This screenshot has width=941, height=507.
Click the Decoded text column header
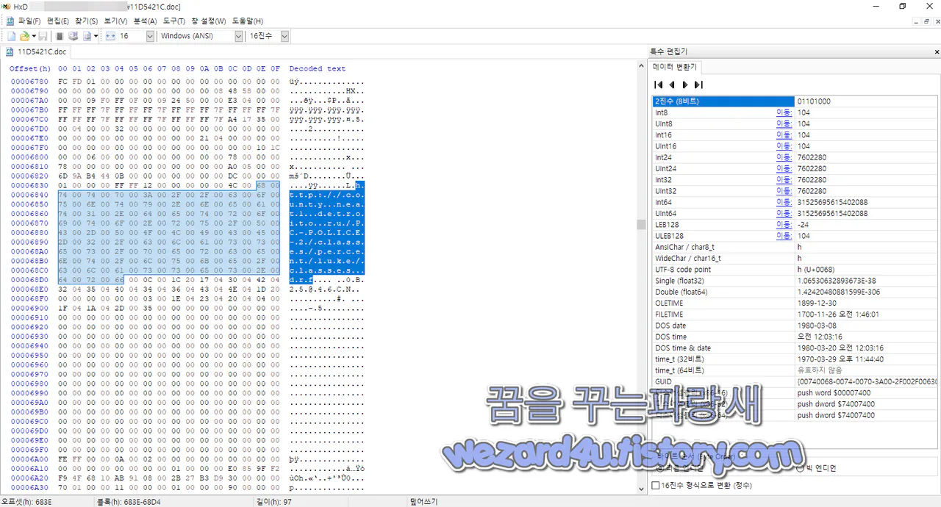point(317,68)
